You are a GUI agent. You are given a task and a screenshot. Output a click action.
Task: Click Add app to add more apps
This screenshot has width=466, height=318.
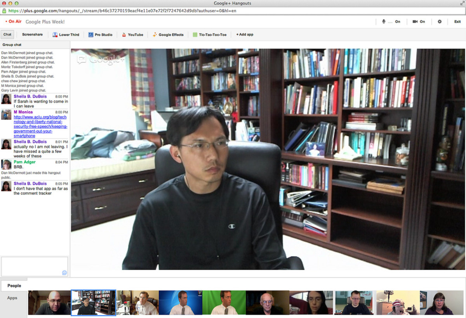point(245,34)
